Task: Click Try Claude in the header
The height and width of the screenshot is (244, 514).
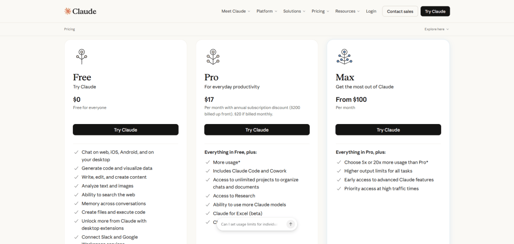Action: (435, 11)
